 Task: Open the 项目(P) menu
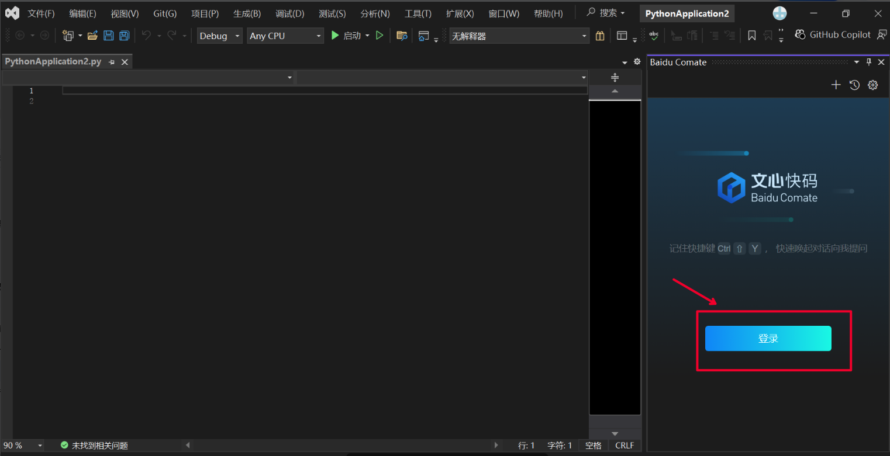pos(205,13)
